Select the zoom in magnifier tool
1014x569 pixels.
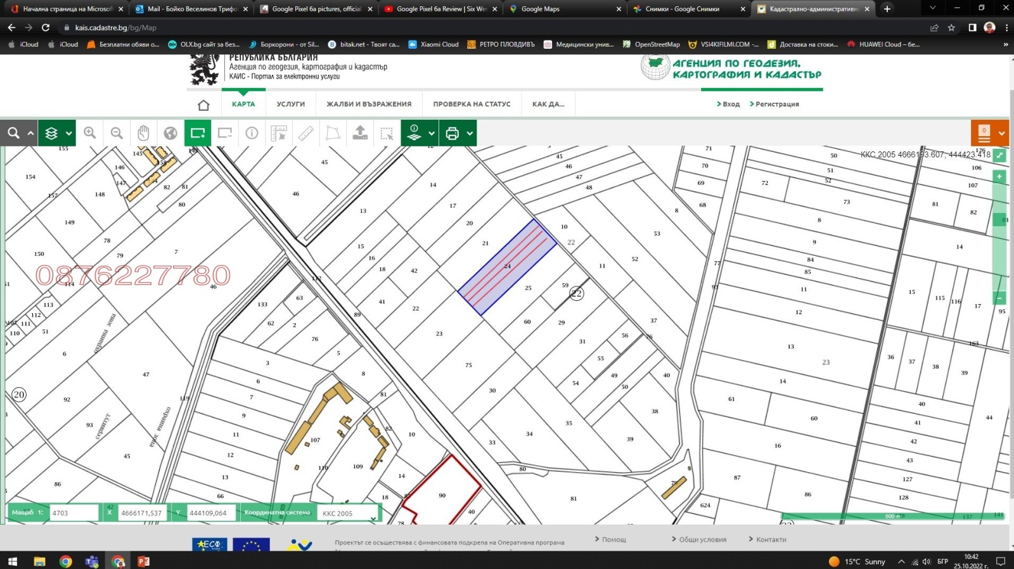(90, 133)
